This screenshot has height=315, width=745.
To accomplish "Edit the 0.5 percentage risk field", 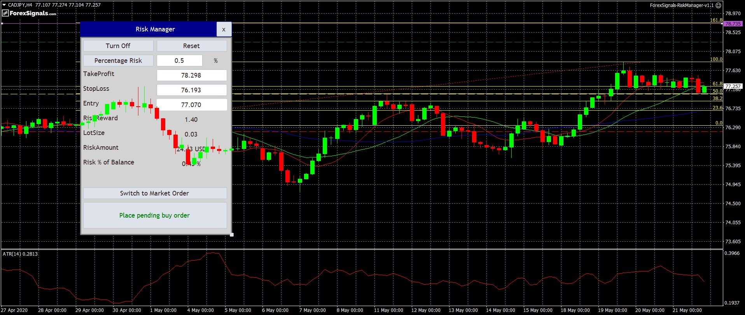I will [179, 61].
